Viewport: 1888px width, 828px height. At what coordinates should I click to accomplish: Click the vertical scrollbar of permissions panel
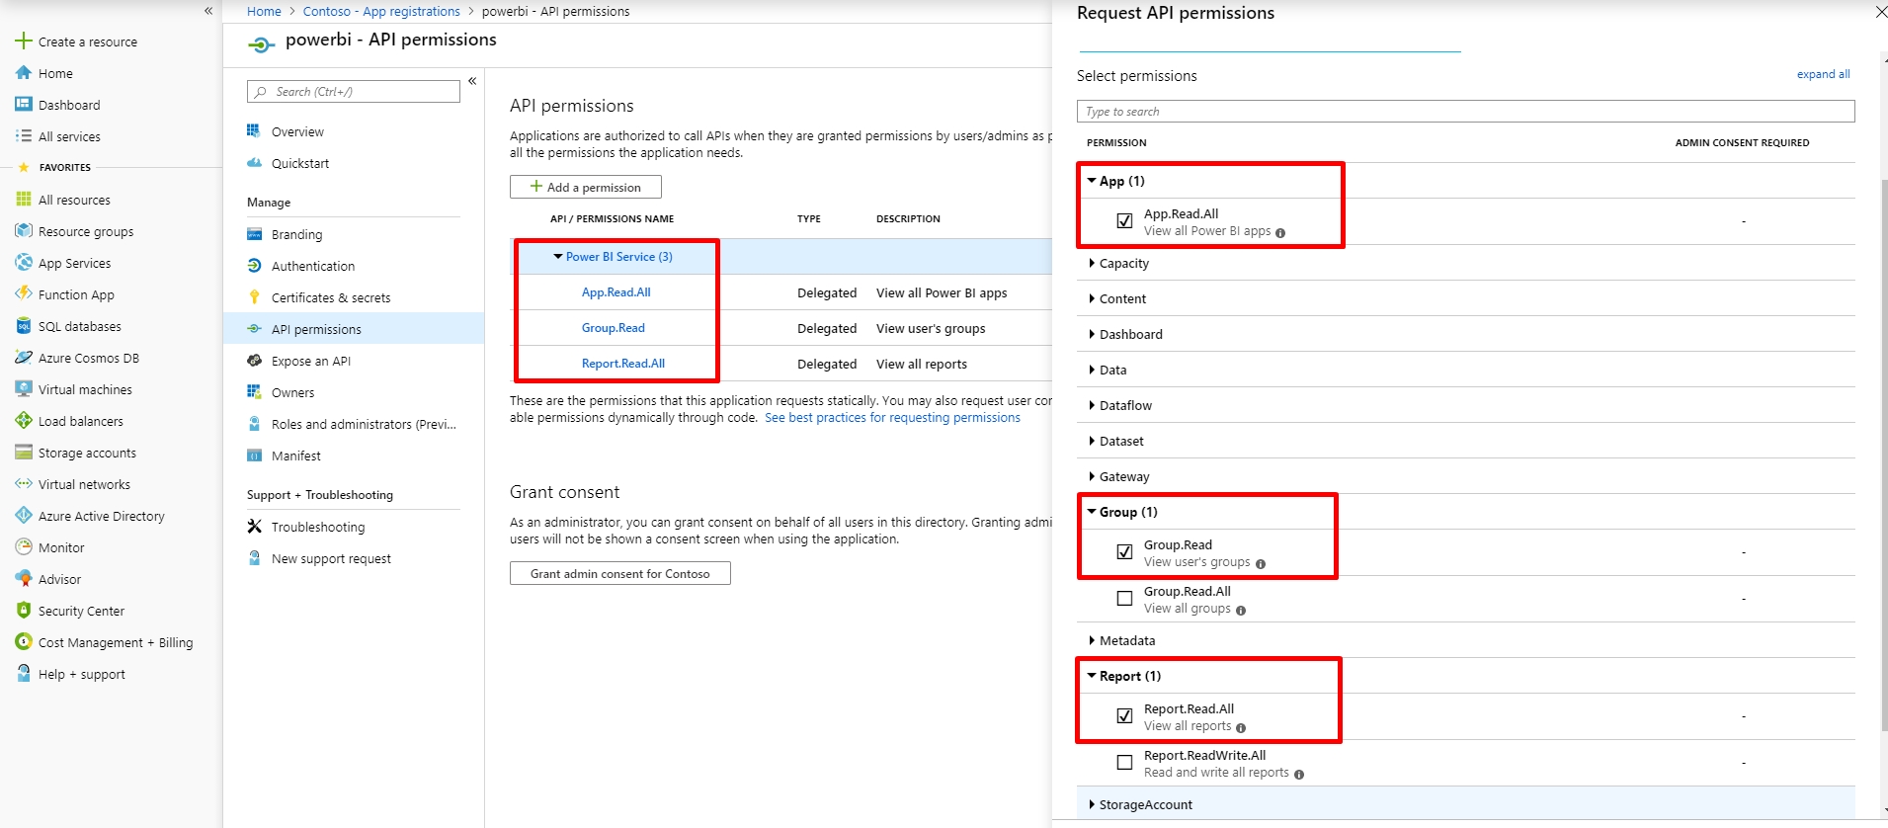(x=1883, y=435)
